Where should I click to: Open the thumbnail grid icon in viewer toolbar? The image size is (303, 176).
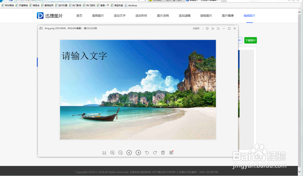[x=171, y=152]
